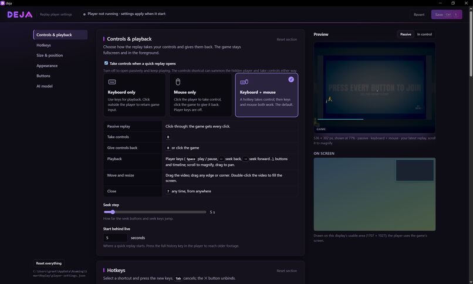Open Appearance settings
Image resolution: width=473 pixels, height=284 pixels.
coord(47,65)
